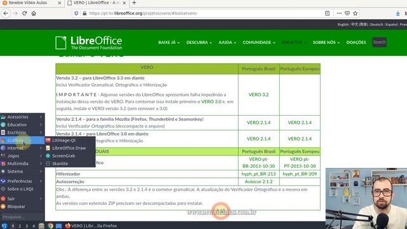Screen dimensions: 407x229
Task: Expand the Educativo menu category
Action: [22, 125]
